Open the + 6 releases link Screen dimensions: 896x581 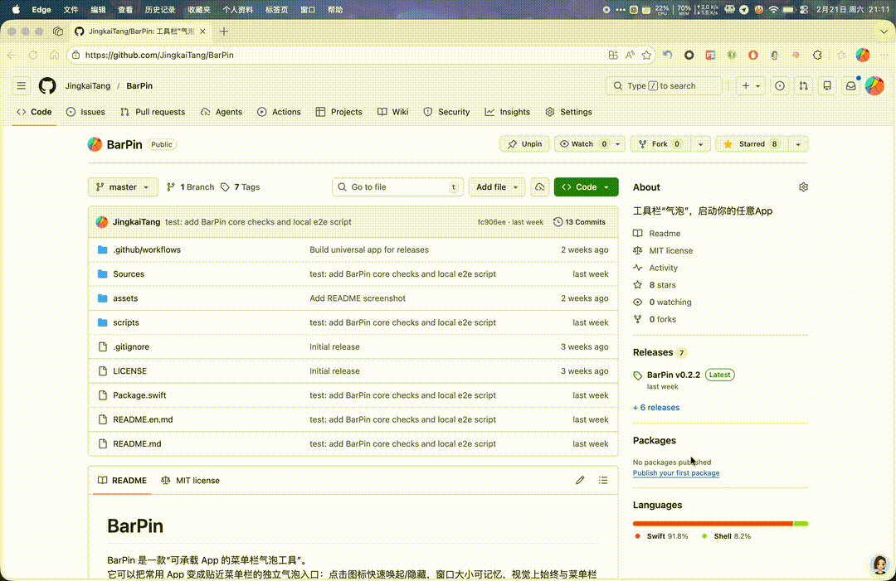click(656, 408)
